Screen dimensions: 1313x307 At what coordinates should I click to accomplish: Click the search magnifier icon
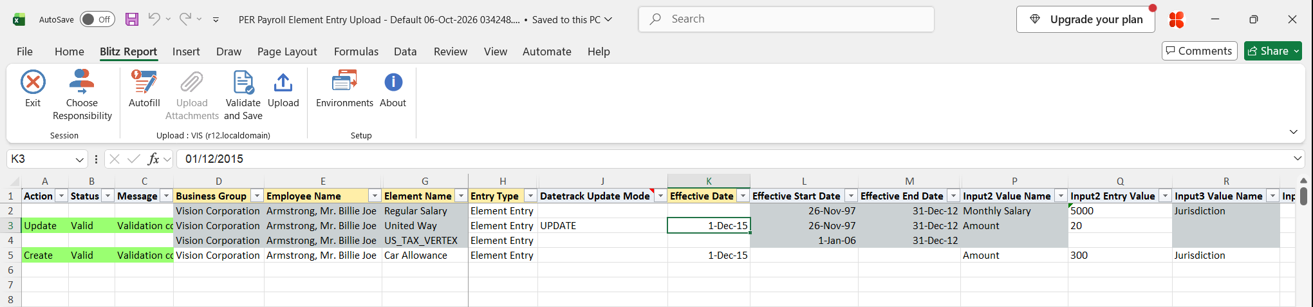[x=655, y=19]
